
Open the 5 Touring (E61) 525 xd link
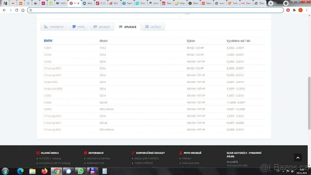52,123
